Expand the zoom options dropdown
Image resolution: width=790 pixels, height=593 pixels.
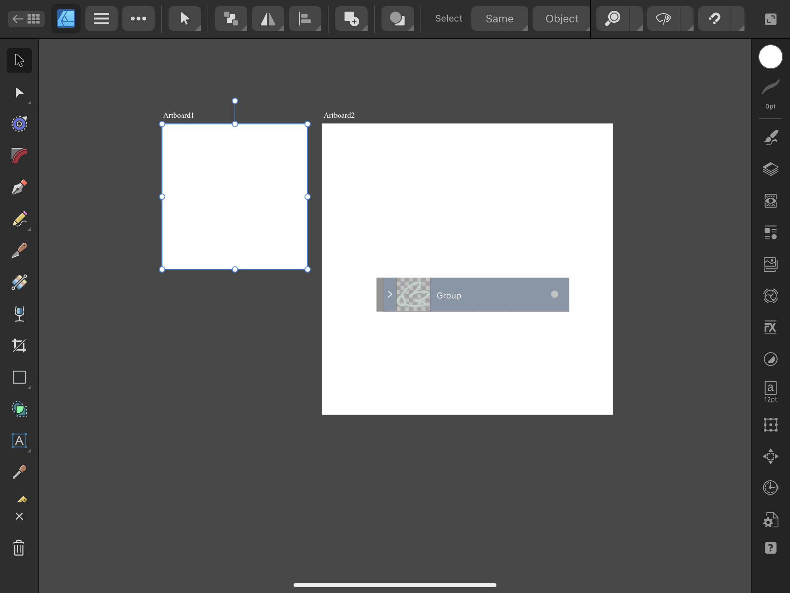point(636,19)
